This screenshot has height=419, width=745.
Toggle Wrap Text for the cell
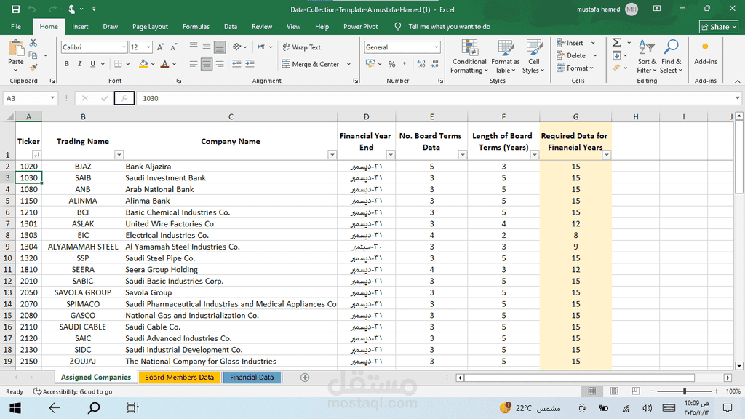point(300,47)
